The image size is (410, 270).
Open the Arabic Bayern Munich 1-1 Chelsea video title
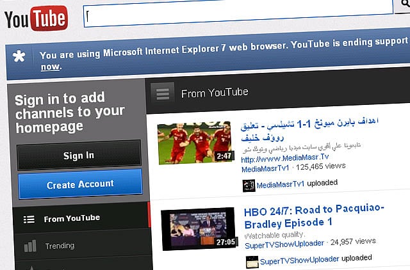(x=309, y=129)
